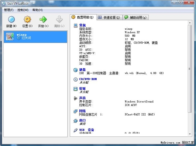Switch to the 辅助说明 (Description) tab
196x146 pixels.
click(136, 17)
